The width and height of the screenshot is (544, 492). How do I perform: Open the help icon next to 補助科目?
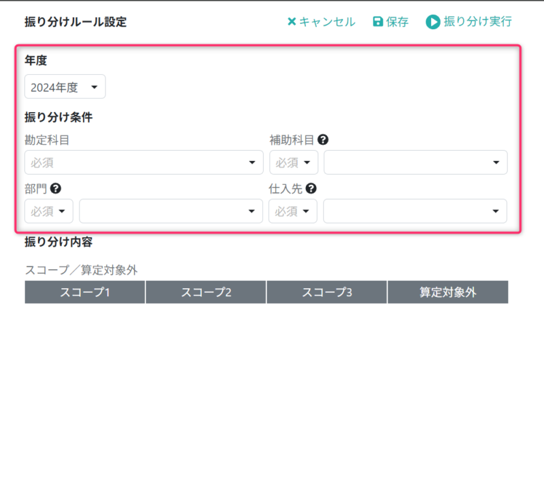[324, 139]
